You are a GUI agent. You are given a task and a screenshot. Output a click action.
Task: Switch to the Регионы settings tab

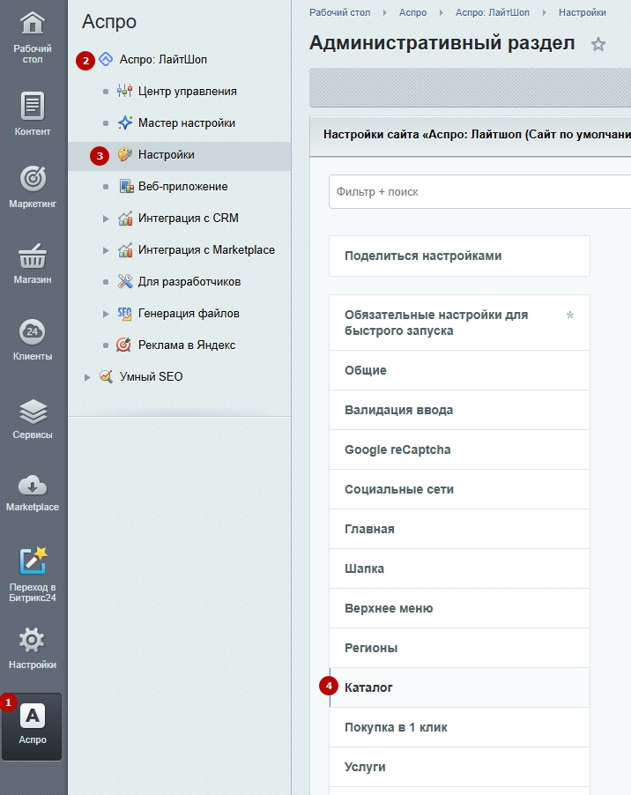[x=459, y=648]
